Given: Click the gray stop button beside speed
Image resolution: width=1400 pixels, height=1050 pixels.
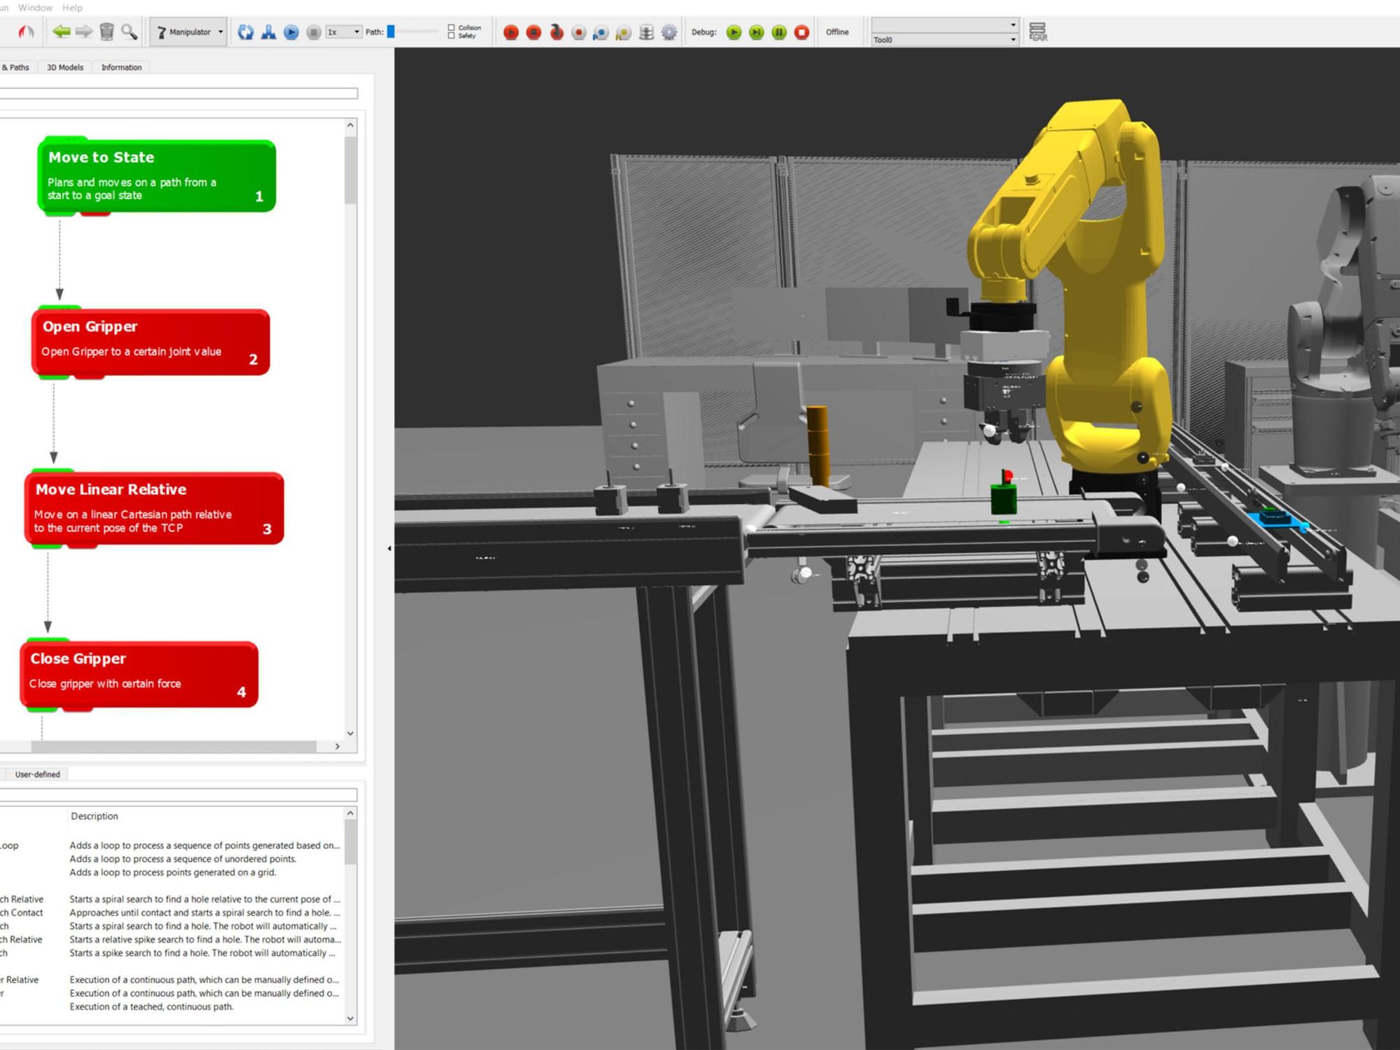Looking at the screenshot, I should pos(314,32).
